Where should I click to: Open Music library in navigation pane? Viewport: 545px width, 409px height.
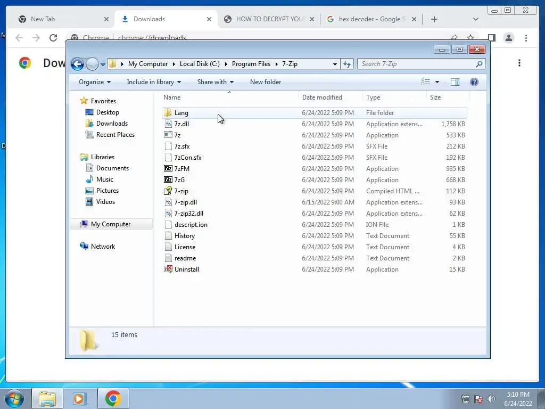[105, 179]
